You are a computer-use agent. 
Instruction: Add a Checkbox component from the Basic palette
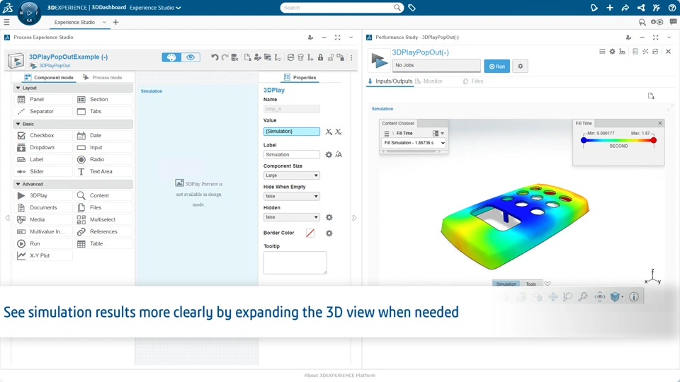click(42, 136)
